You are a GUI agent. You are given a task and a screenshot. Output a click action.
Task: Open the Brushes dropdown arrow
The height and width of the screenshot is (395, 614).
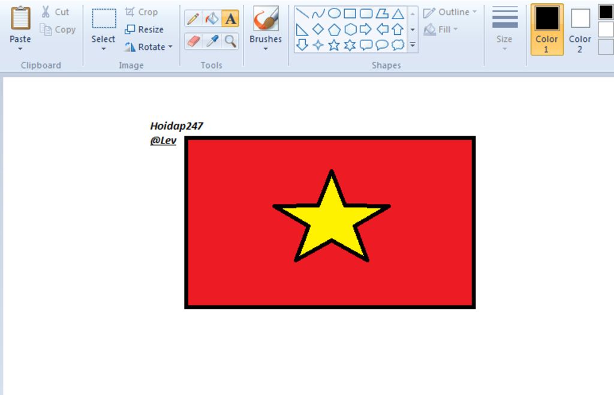[266, 49]
